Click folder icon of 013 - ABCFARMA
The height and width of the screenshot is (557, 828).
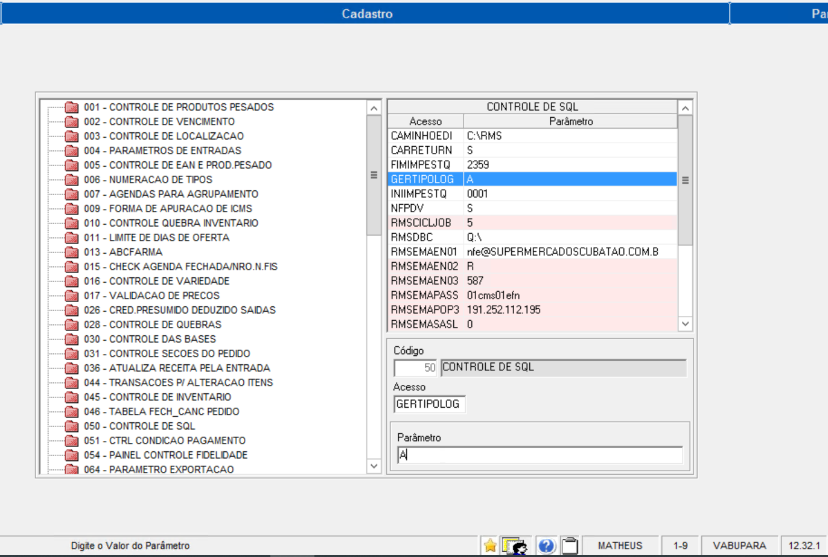[x=72, y=253]
